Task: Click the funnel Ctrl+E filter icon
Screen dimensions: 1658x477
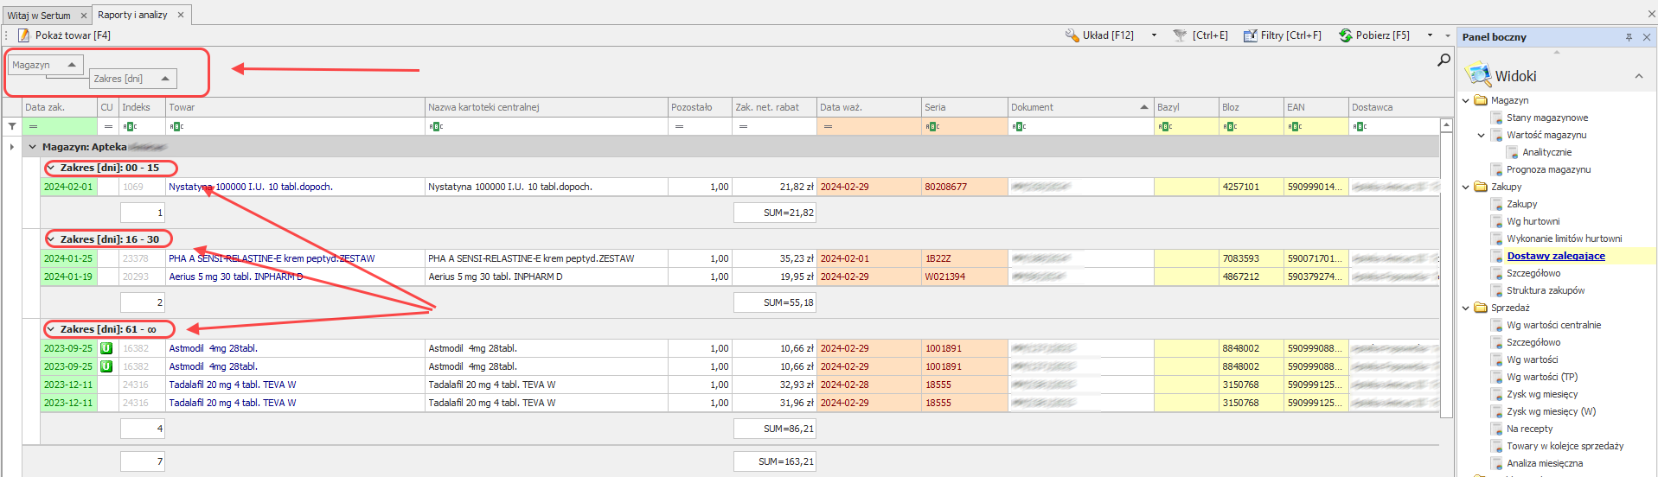Action: pos(1180,35)
